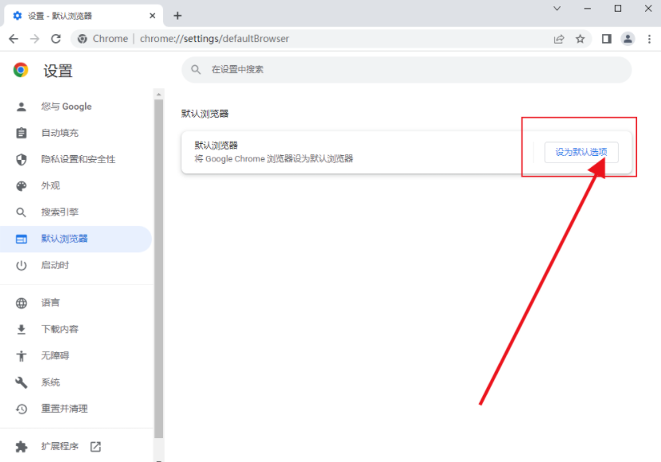
Task: Click the forward navigation arrow
Action: pos(34,39)
